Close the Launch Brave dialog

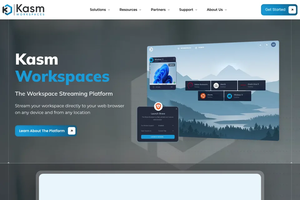tap(176, 109)
